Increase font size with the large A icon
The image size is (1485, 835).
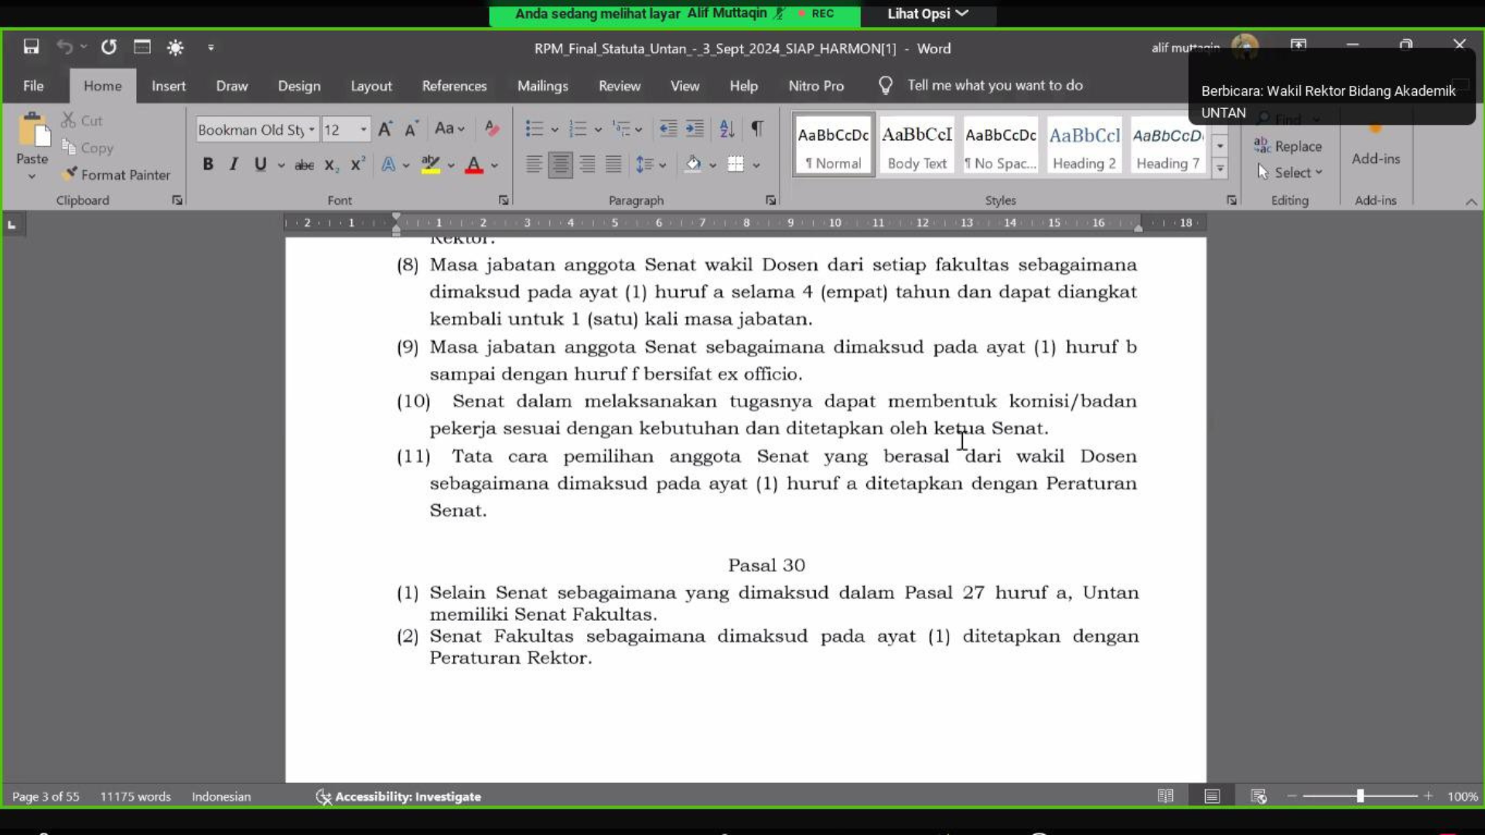385,129
